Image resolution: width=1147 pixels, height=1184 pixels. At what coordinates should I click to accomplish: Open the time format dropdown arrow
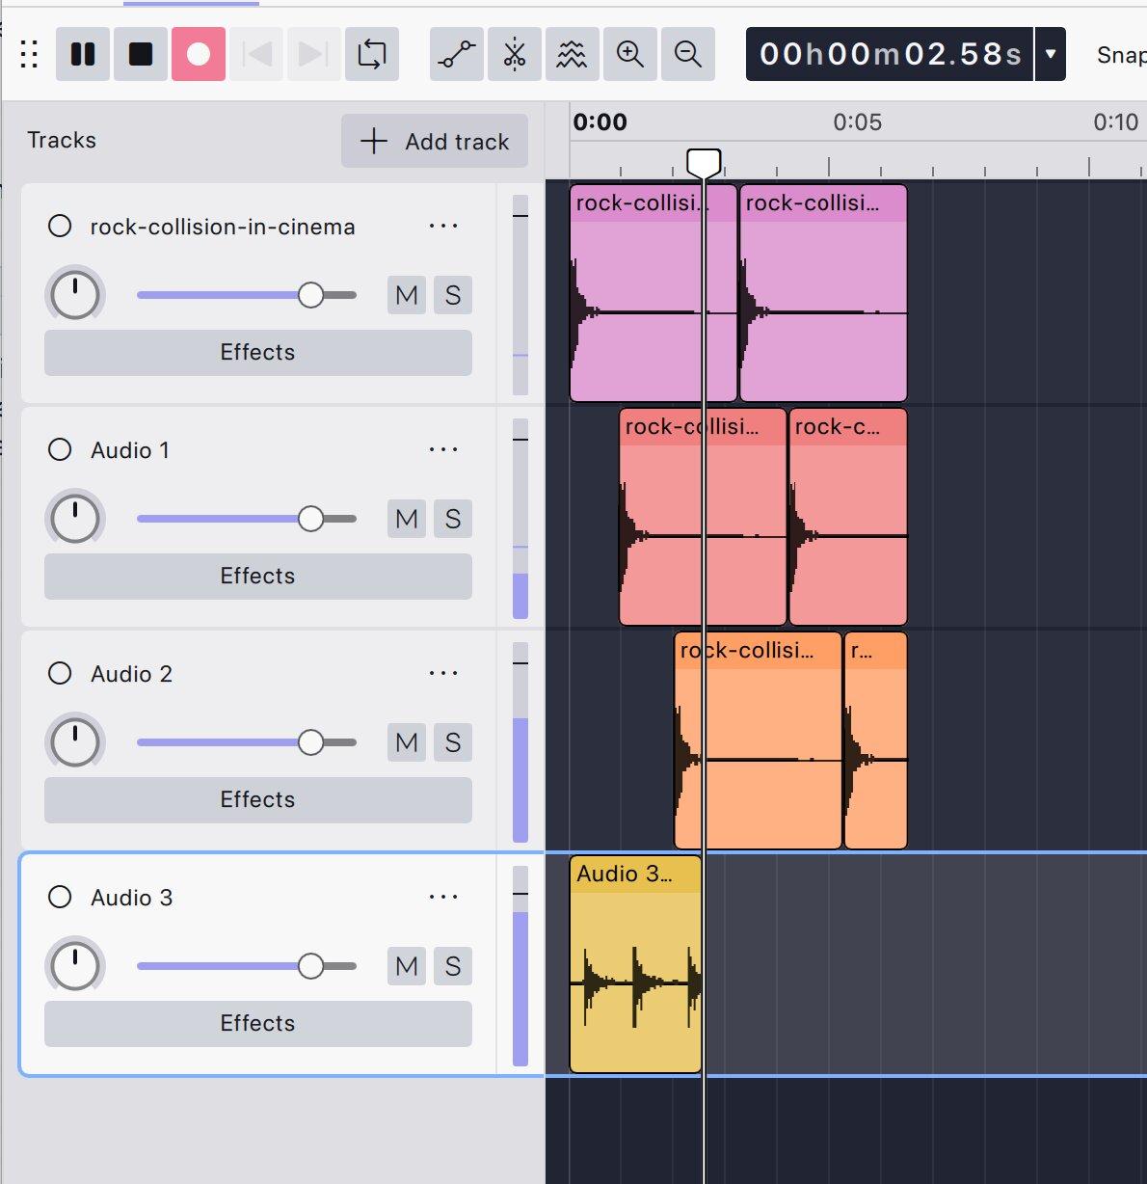coord(1051,54)
